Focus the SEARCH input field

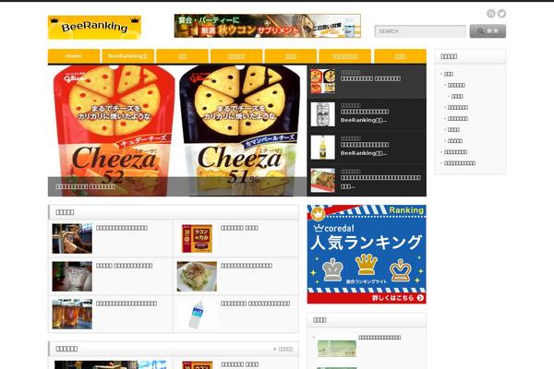point(420,31)
